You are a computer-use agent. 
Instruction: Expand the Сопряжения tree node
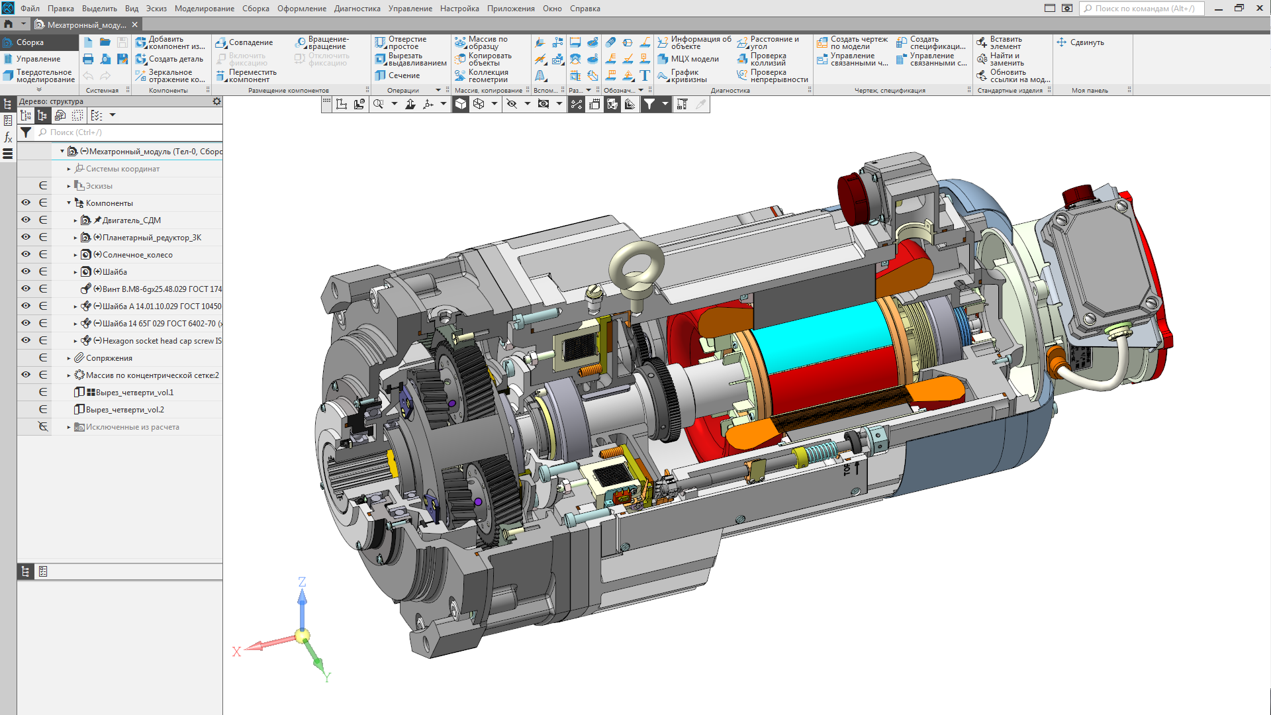tap(69, 358)
